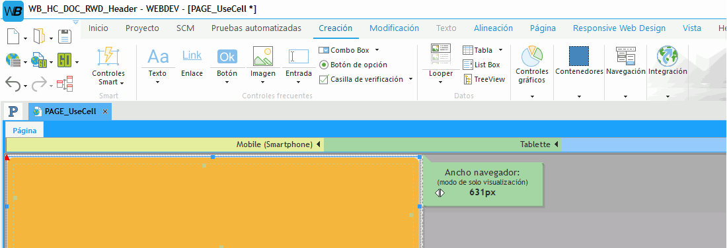Image resolution: width=727 pixels, height=248 pixels.
Task: Open dropdown next to Undo arrow
Action: (26, 86)
